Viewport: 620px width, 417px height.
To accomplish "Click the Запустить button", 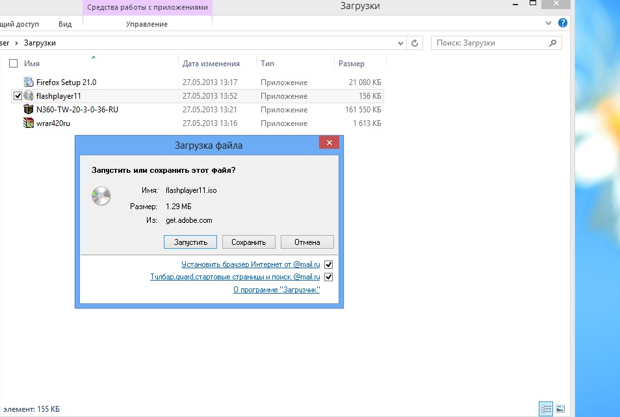I will click(x=190, y=242).
